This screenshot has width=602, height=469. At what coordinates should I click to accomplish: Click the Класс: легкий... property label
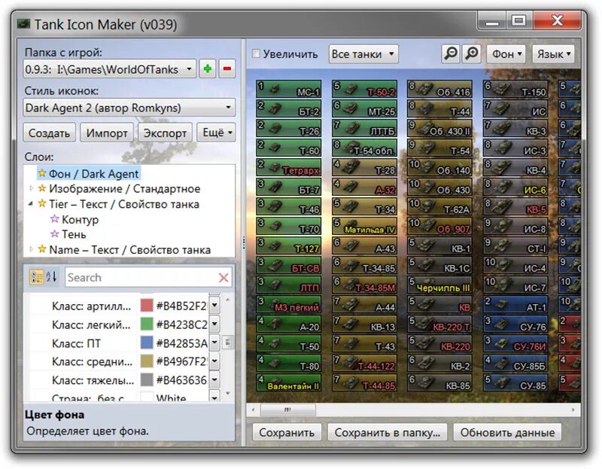(91, 324)
